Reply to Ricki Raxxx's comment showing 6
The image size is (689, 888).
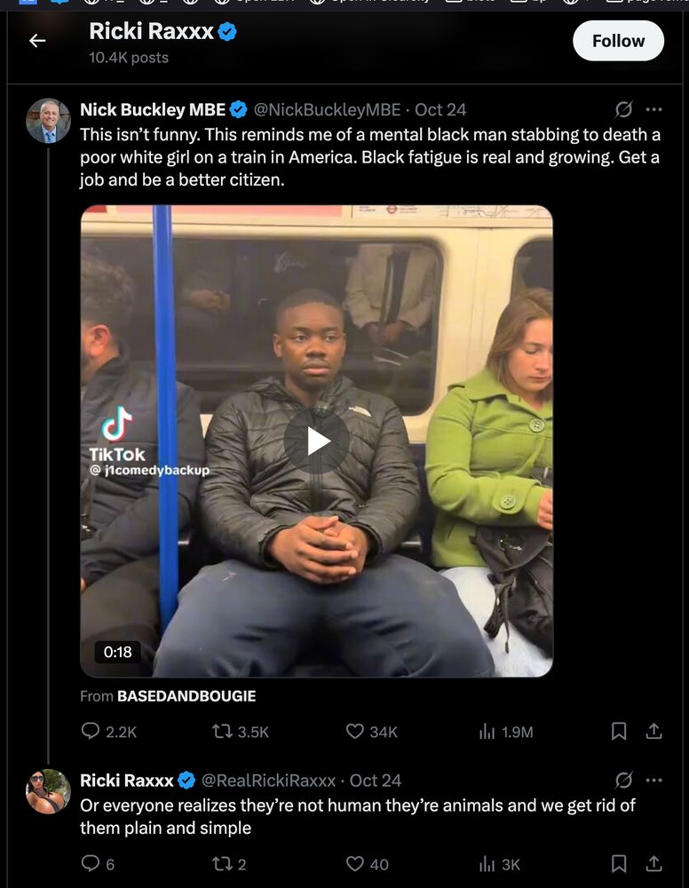(x=89, y=863)
